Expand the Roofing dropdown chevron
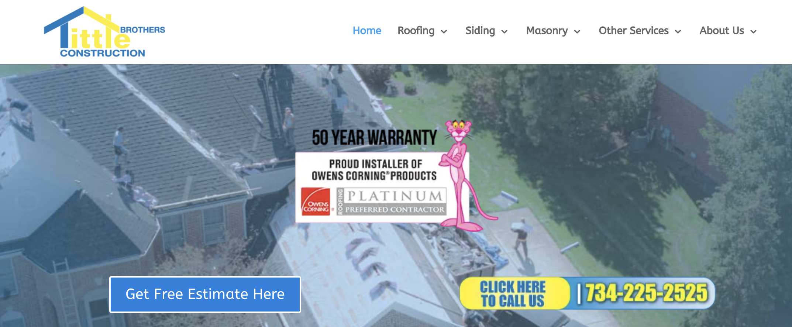This screenshot has height=327, width=792. (444, 32)
